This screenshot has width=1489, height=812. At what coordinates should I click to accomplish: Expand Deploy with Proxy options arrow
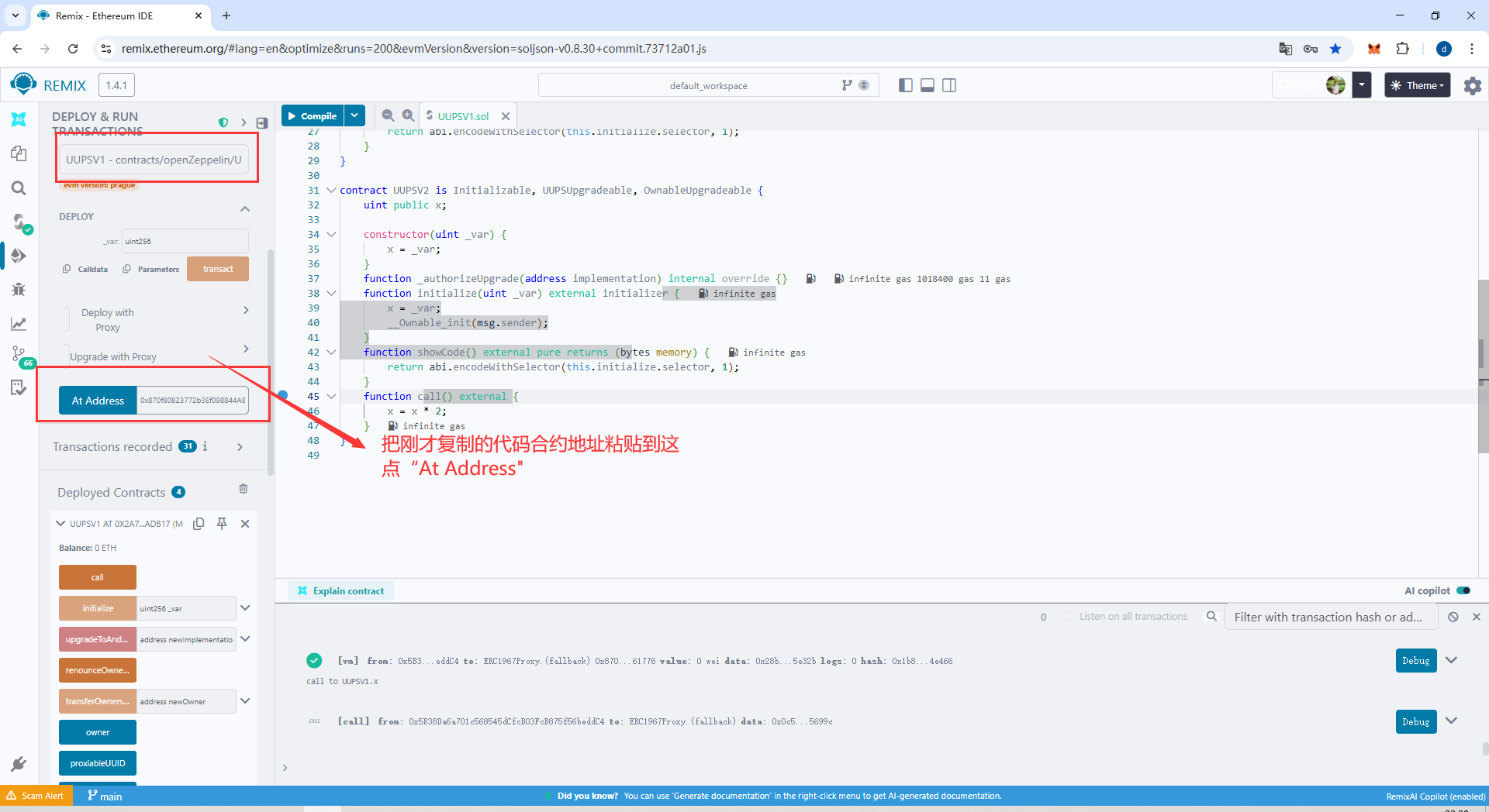(x=246, y=310)
